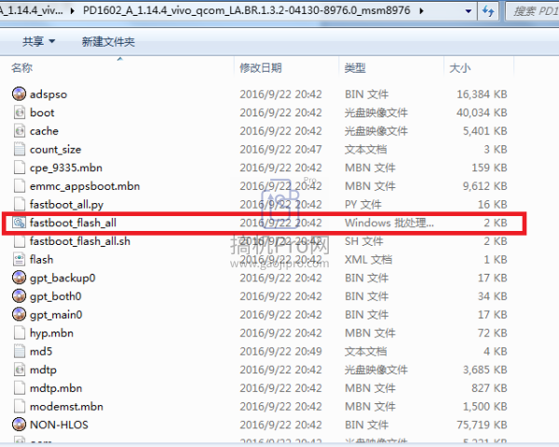Sort by 大小 (Size) column header

(460, 68)
